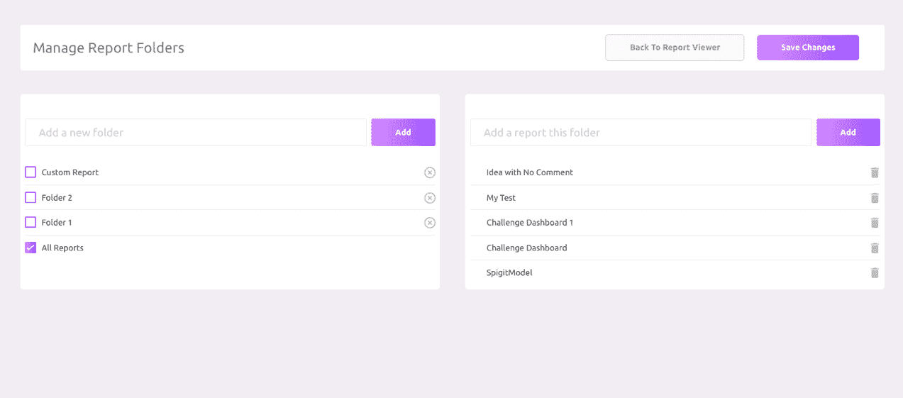The image size is (903, 398).
Task: Click Save Changes button
Action: coord(808,48)
